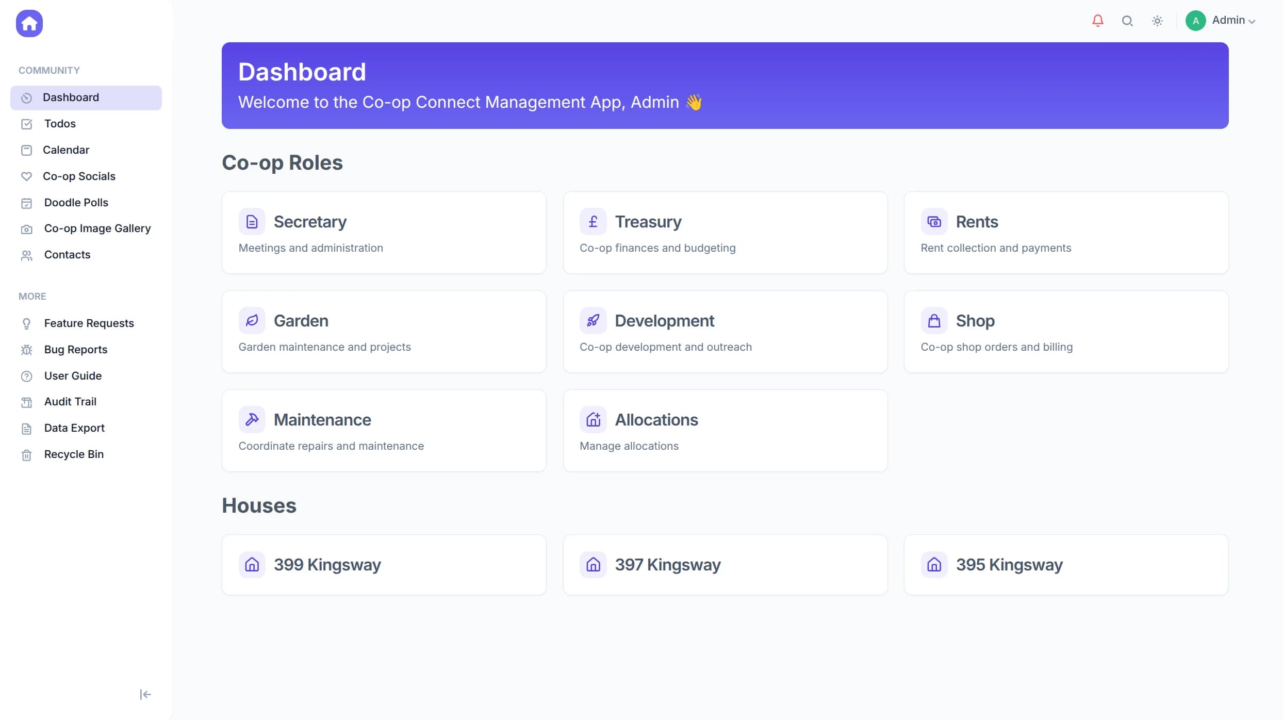
Task: Click the home logo icon top left
Action: pos(29,23)
